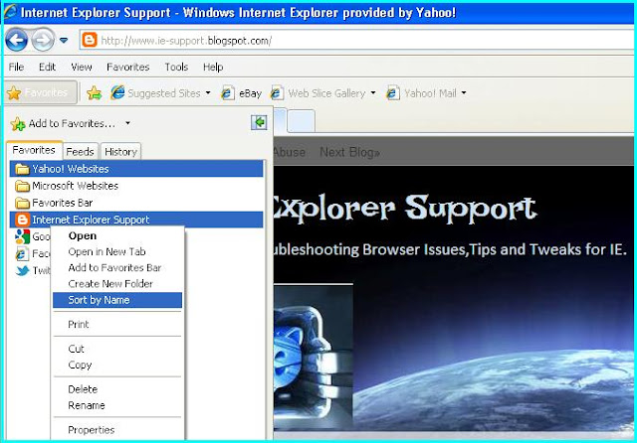The height and width of the screenshot is (443, 637).
Task: Open the eBay favorites bar link
Action: 241,93
